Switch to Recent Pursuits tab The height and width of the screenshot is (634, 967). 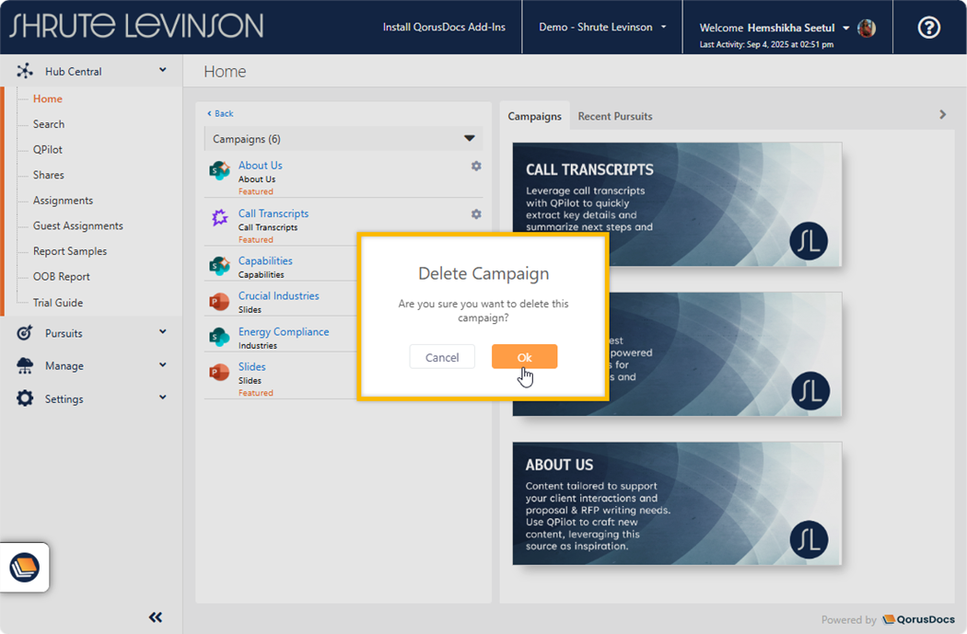(614, 117)
